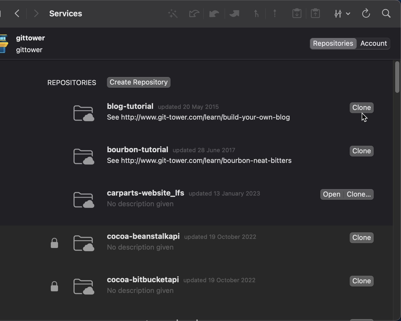The image size is (401, 321).
Task: Click the Rebase dashed-arrow icon
Action: coord(275,13)
